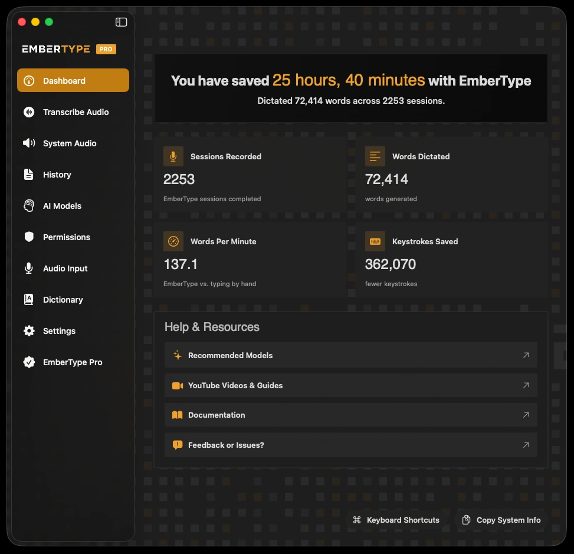This screenshot has height=554, width=574.
Task: Click the Settings gear icon
Action: (29, 331)
